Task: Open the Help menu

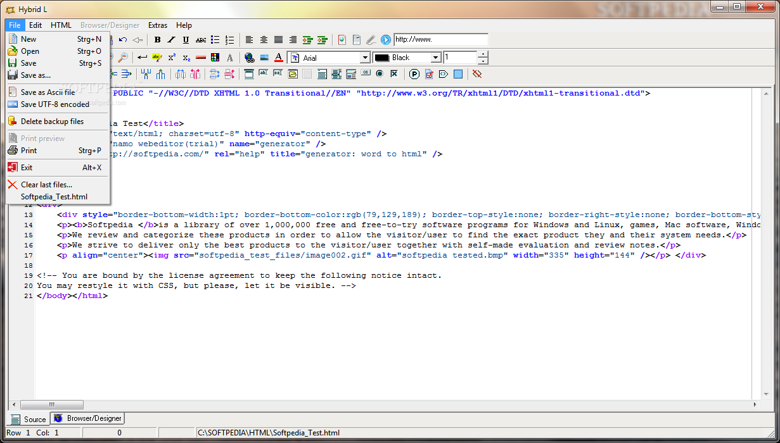Action: click(x=184, y=25)
